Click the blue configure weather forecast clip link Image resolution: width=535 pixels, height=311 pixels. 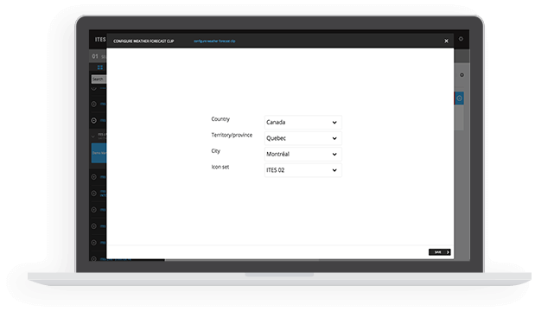click(214, 41)
